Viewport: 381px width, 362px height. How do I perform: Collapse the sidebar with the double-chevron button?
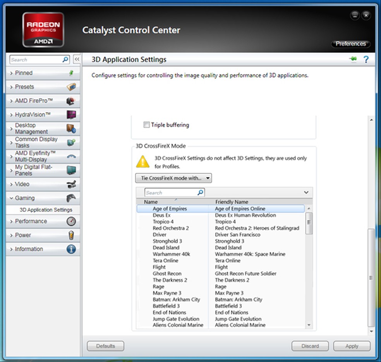click(x=77, y=59)
